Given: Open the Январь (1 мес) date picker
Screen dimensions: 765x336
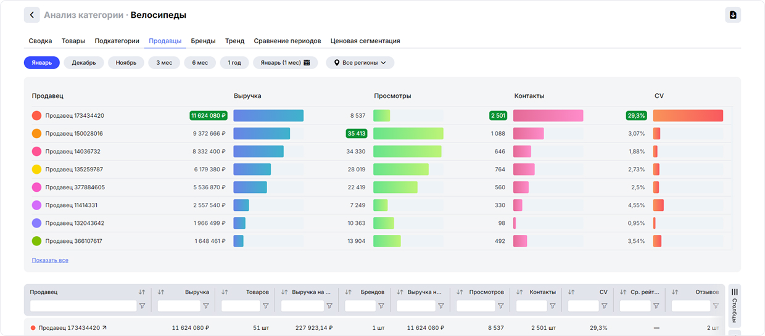Looking at the screenshot, I should point(285,63).
